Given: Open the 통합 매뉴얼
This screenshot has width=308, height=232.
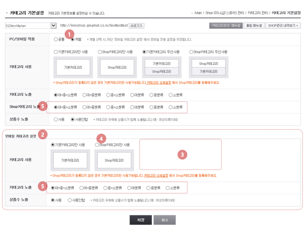Looking at the screenshot, I should [x=254, y=25].
